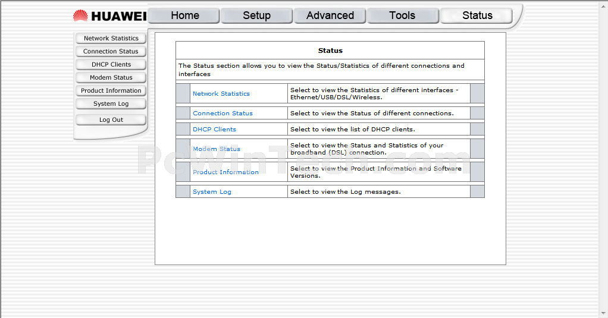
Task: Click text 'Select to view the Status of different connections.'
Action: 372,114
